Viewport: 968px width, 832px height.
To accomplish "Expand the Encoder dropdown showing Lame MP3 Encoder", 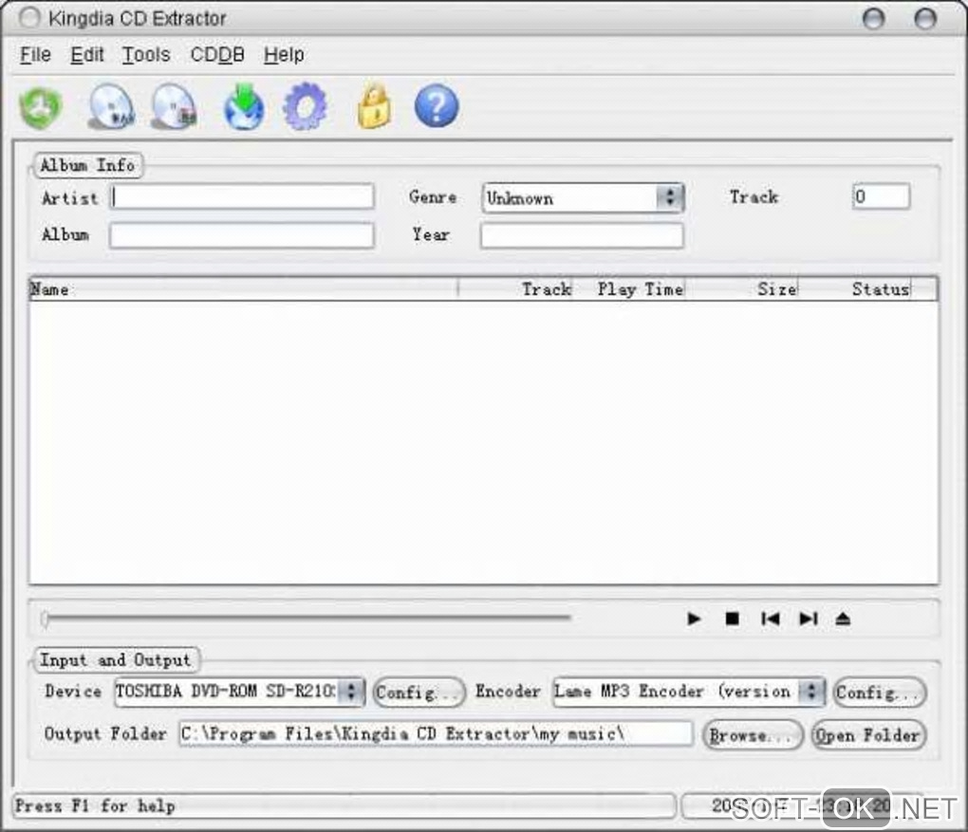I will tap(689, 692).
